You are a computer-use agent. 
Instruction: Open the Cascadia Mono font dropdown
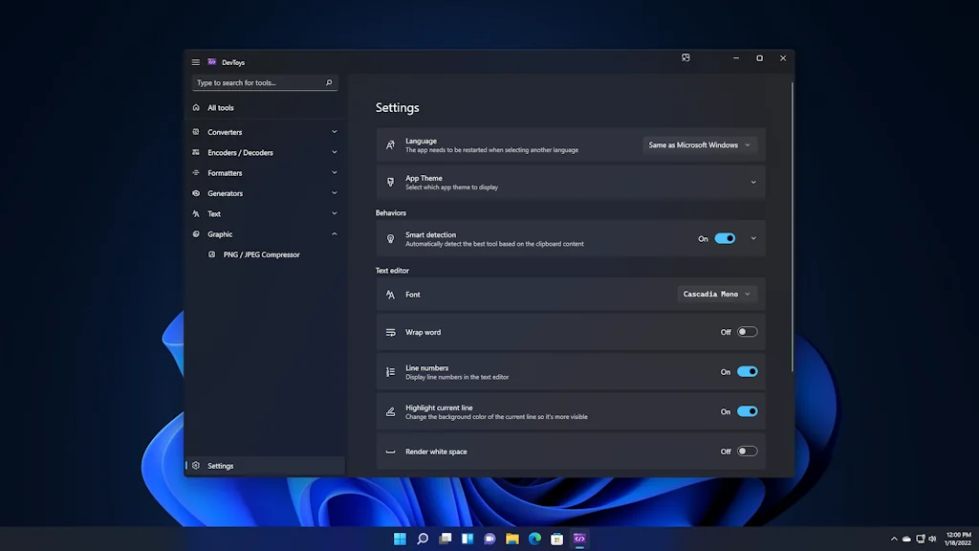click(x=717, y=295)
